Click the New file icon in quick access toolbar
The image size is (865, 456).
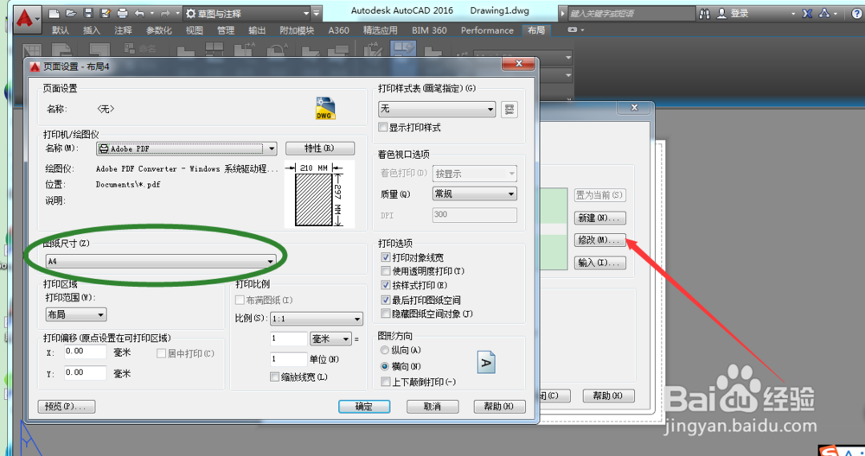[54, 13]
